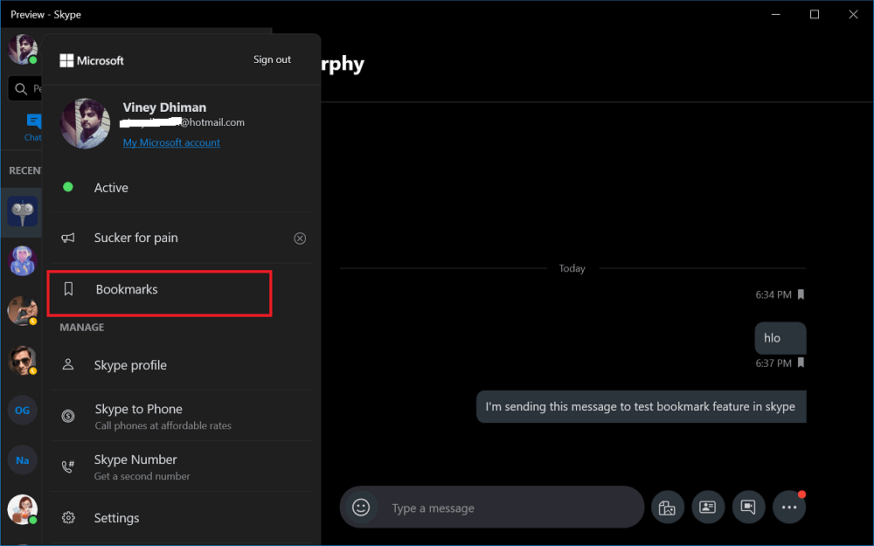Click the search magnifier icon

[21, 89]
